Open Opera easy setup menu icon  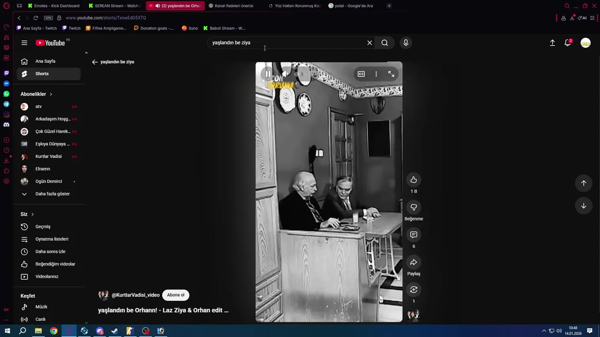pyautogui.click(x=592, y=18)
